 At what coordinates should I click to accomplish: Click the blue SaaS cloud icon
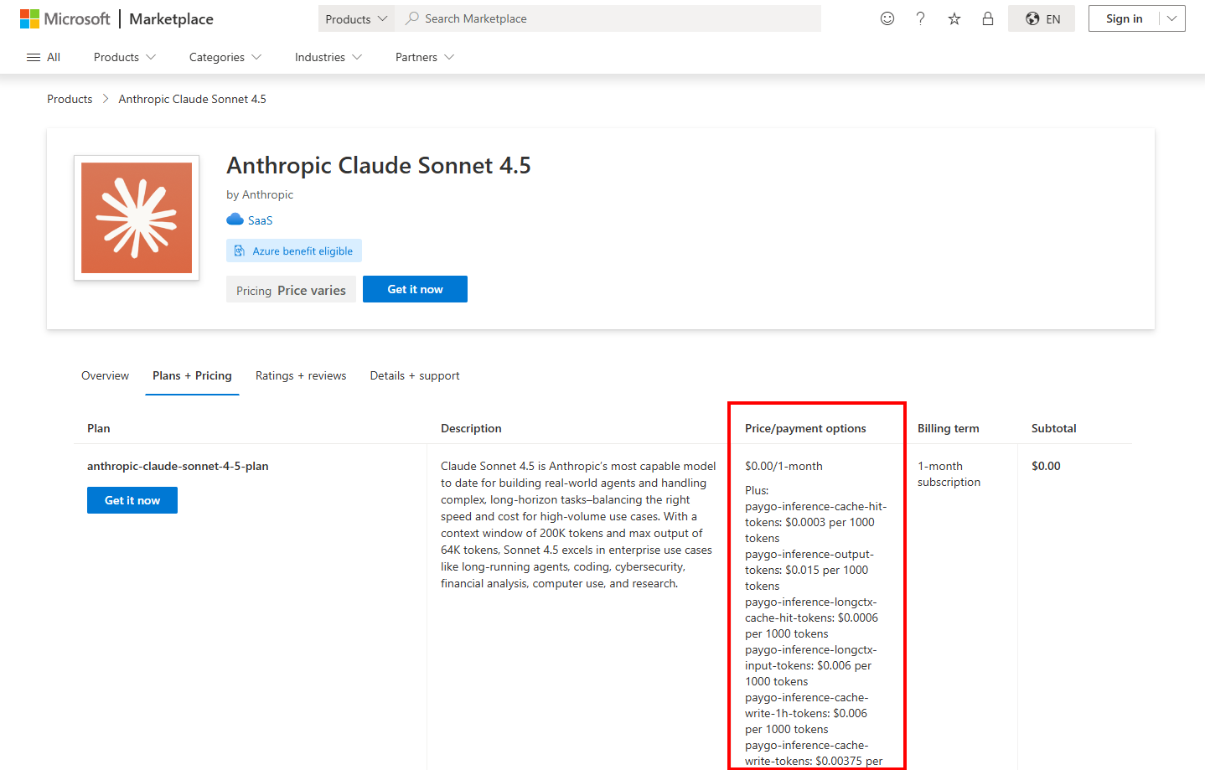click(235, 220)
